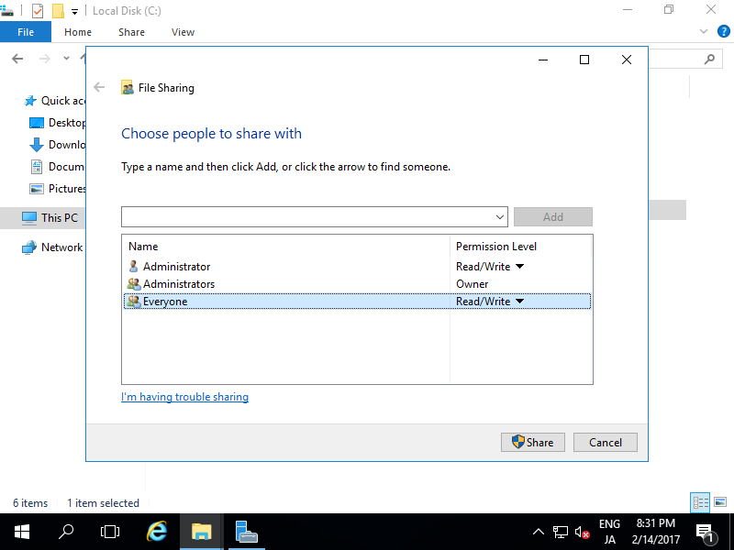The image size is (734, 550).
Task: Click the name input text field
Action: point(307,217)
